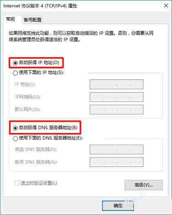The height and width of the screenshot is (215, 172).
Task: Click the IP 地址 input field
Action: (117, 84)
